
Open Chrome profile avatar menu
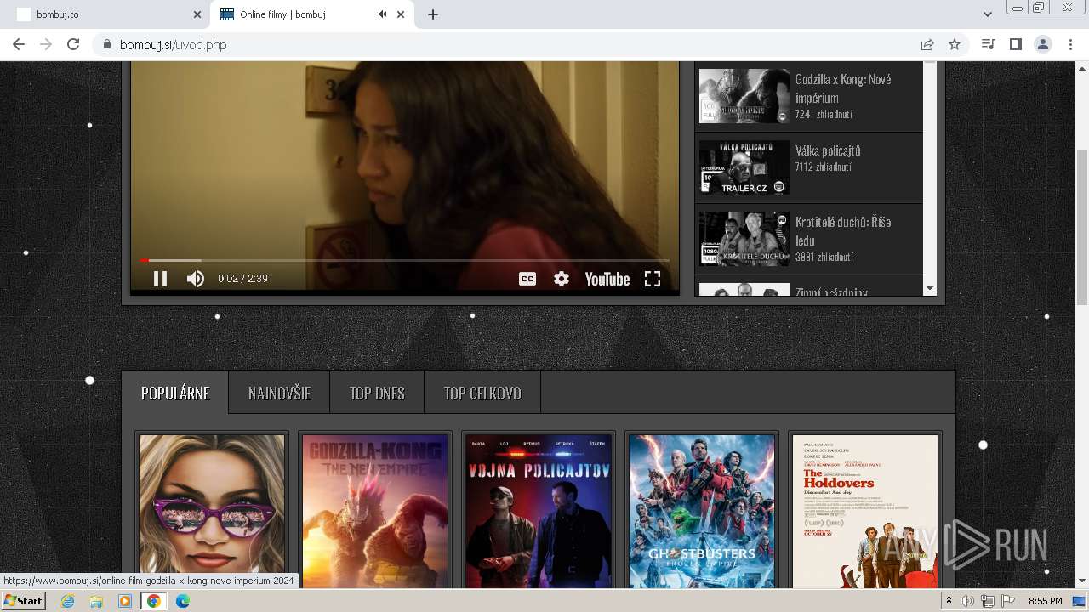(x=1042, y=44)
